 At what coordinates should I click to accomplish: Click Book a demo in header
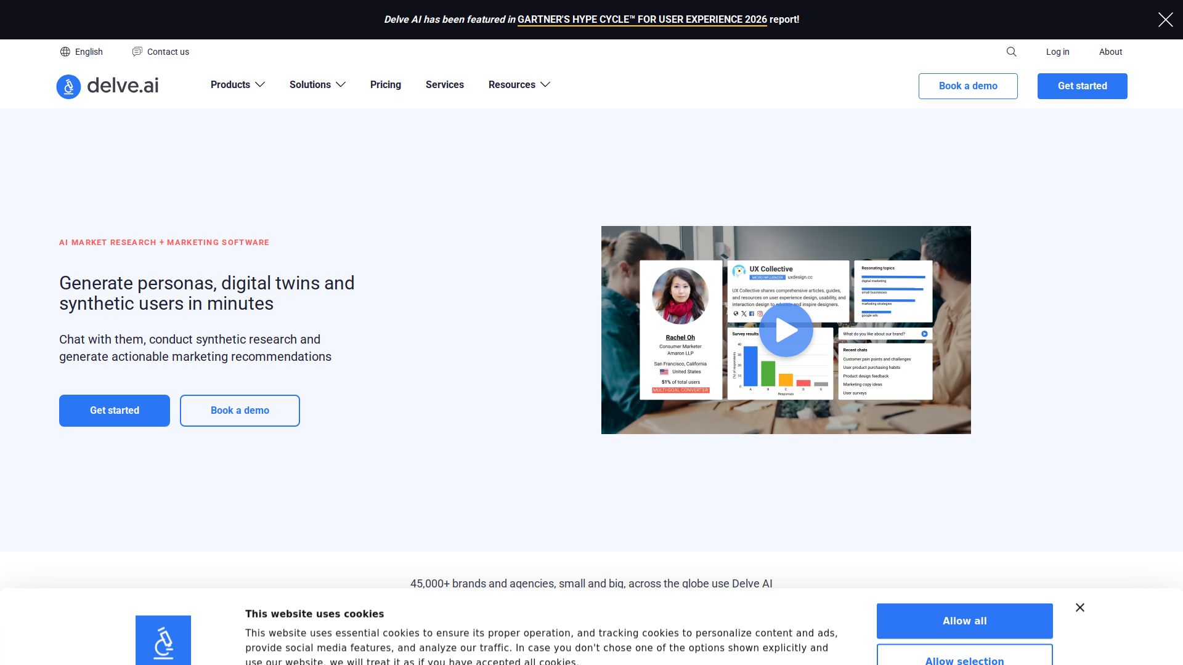(968, 86)
